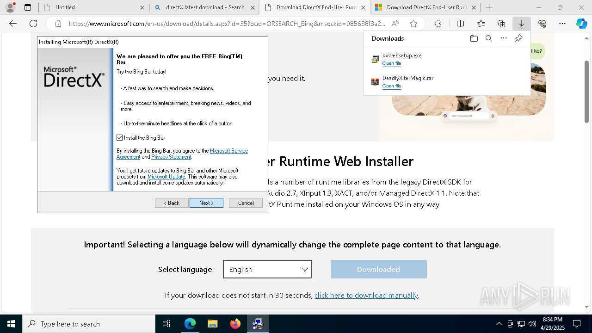Switch to directX latest download Search tab
The height and width of the screenshot is (333, 592).
pos(205,7)
